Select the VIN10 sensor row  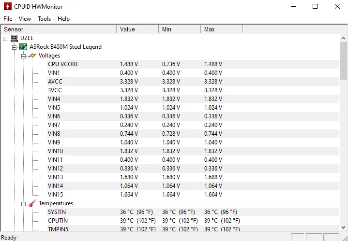point(193,151)
